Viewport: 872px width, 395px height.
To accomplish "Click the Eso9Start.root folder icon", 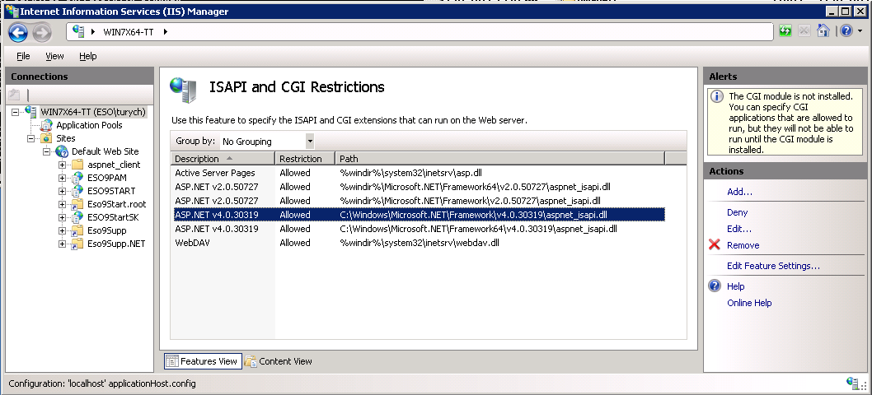I will (77, 204).
